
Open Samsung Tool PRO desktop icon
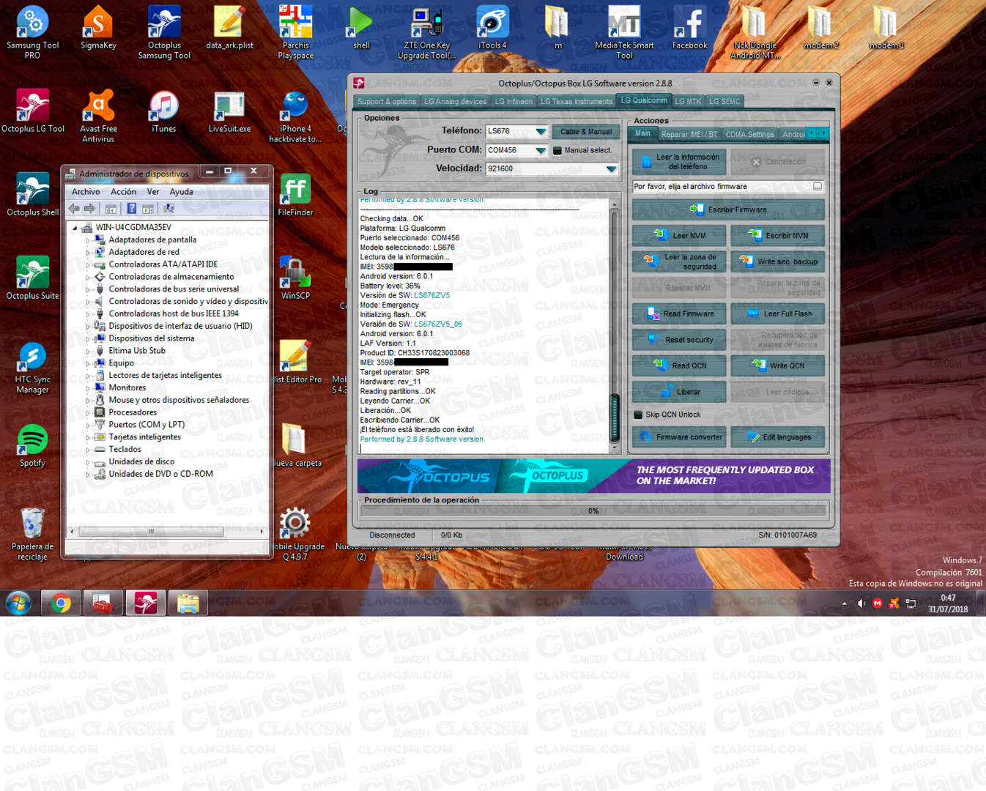[x=33, y=32]
